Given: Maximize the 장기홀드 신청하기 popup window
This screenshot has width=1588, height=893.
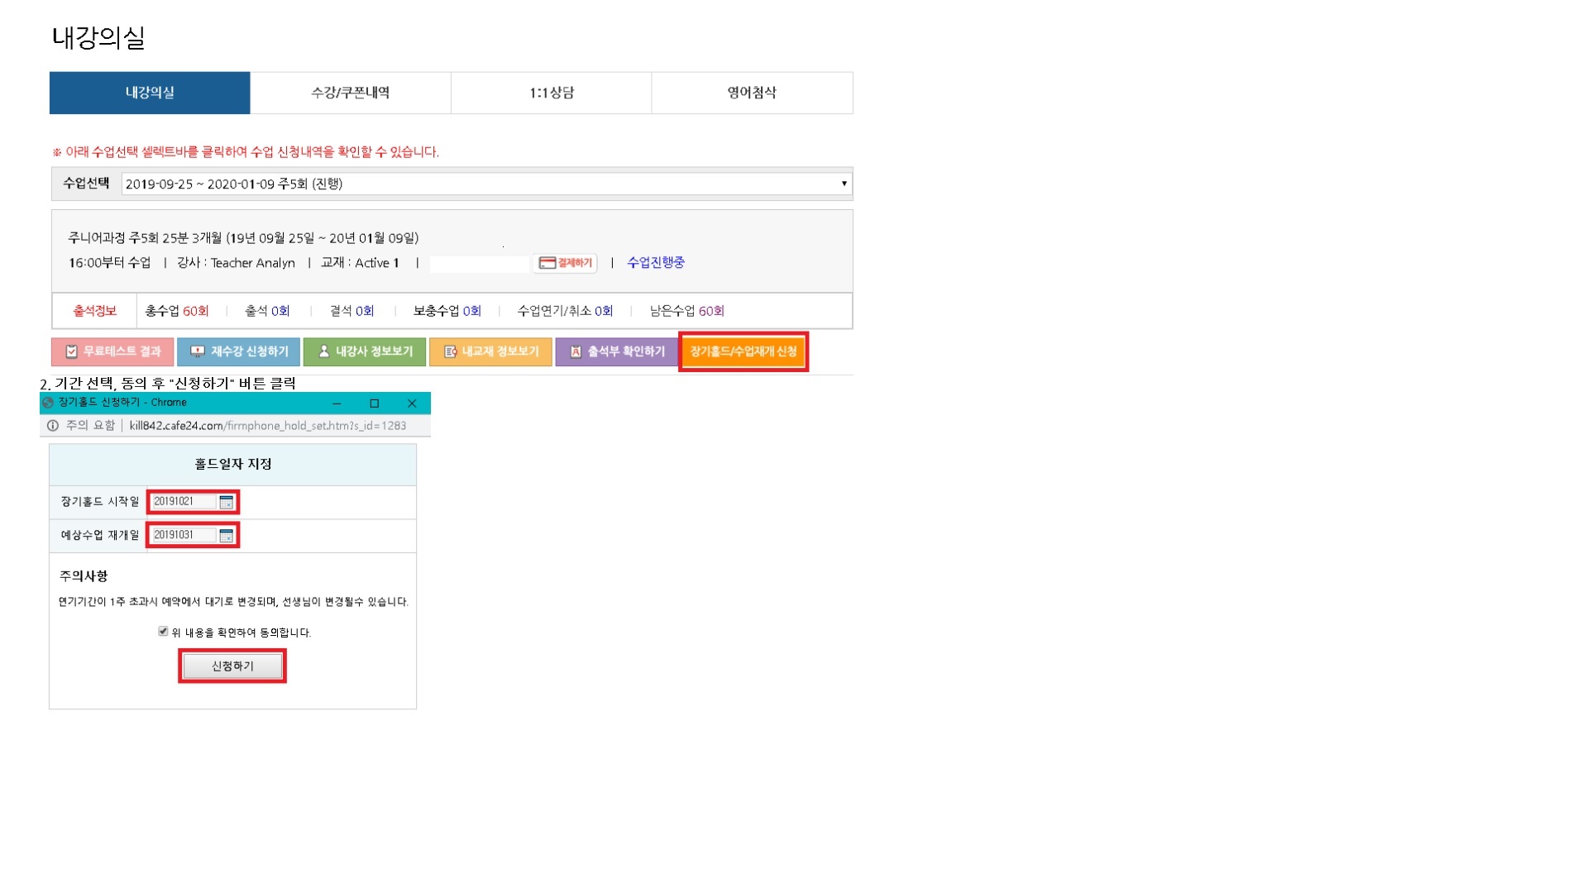Looking at the screenshot, I should pyautogui.click(x=375, y=404).
